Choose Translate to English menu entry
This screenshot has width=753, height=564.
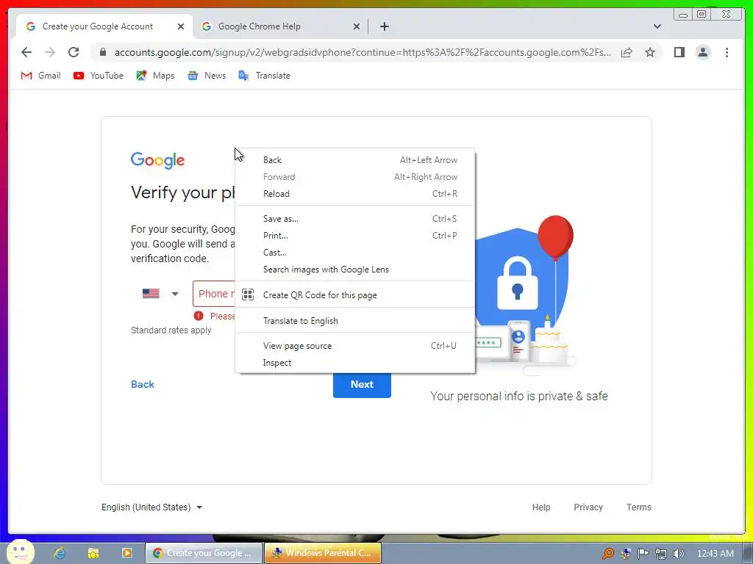tap(355, 321)
